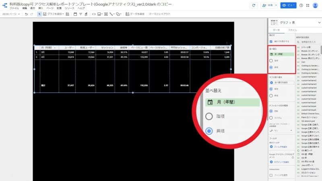Click the refresh data icon in header
The image size is (322, 181).
(x=254, y=5)
